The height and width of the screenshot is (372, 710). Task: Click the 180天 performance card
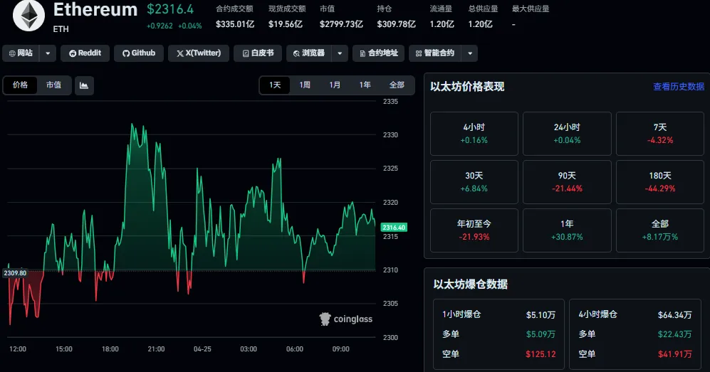pyautogui.click(x=659, y=182)
